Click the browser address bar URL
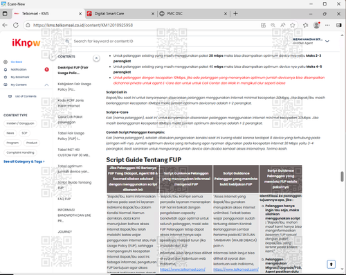 point(83,25)
